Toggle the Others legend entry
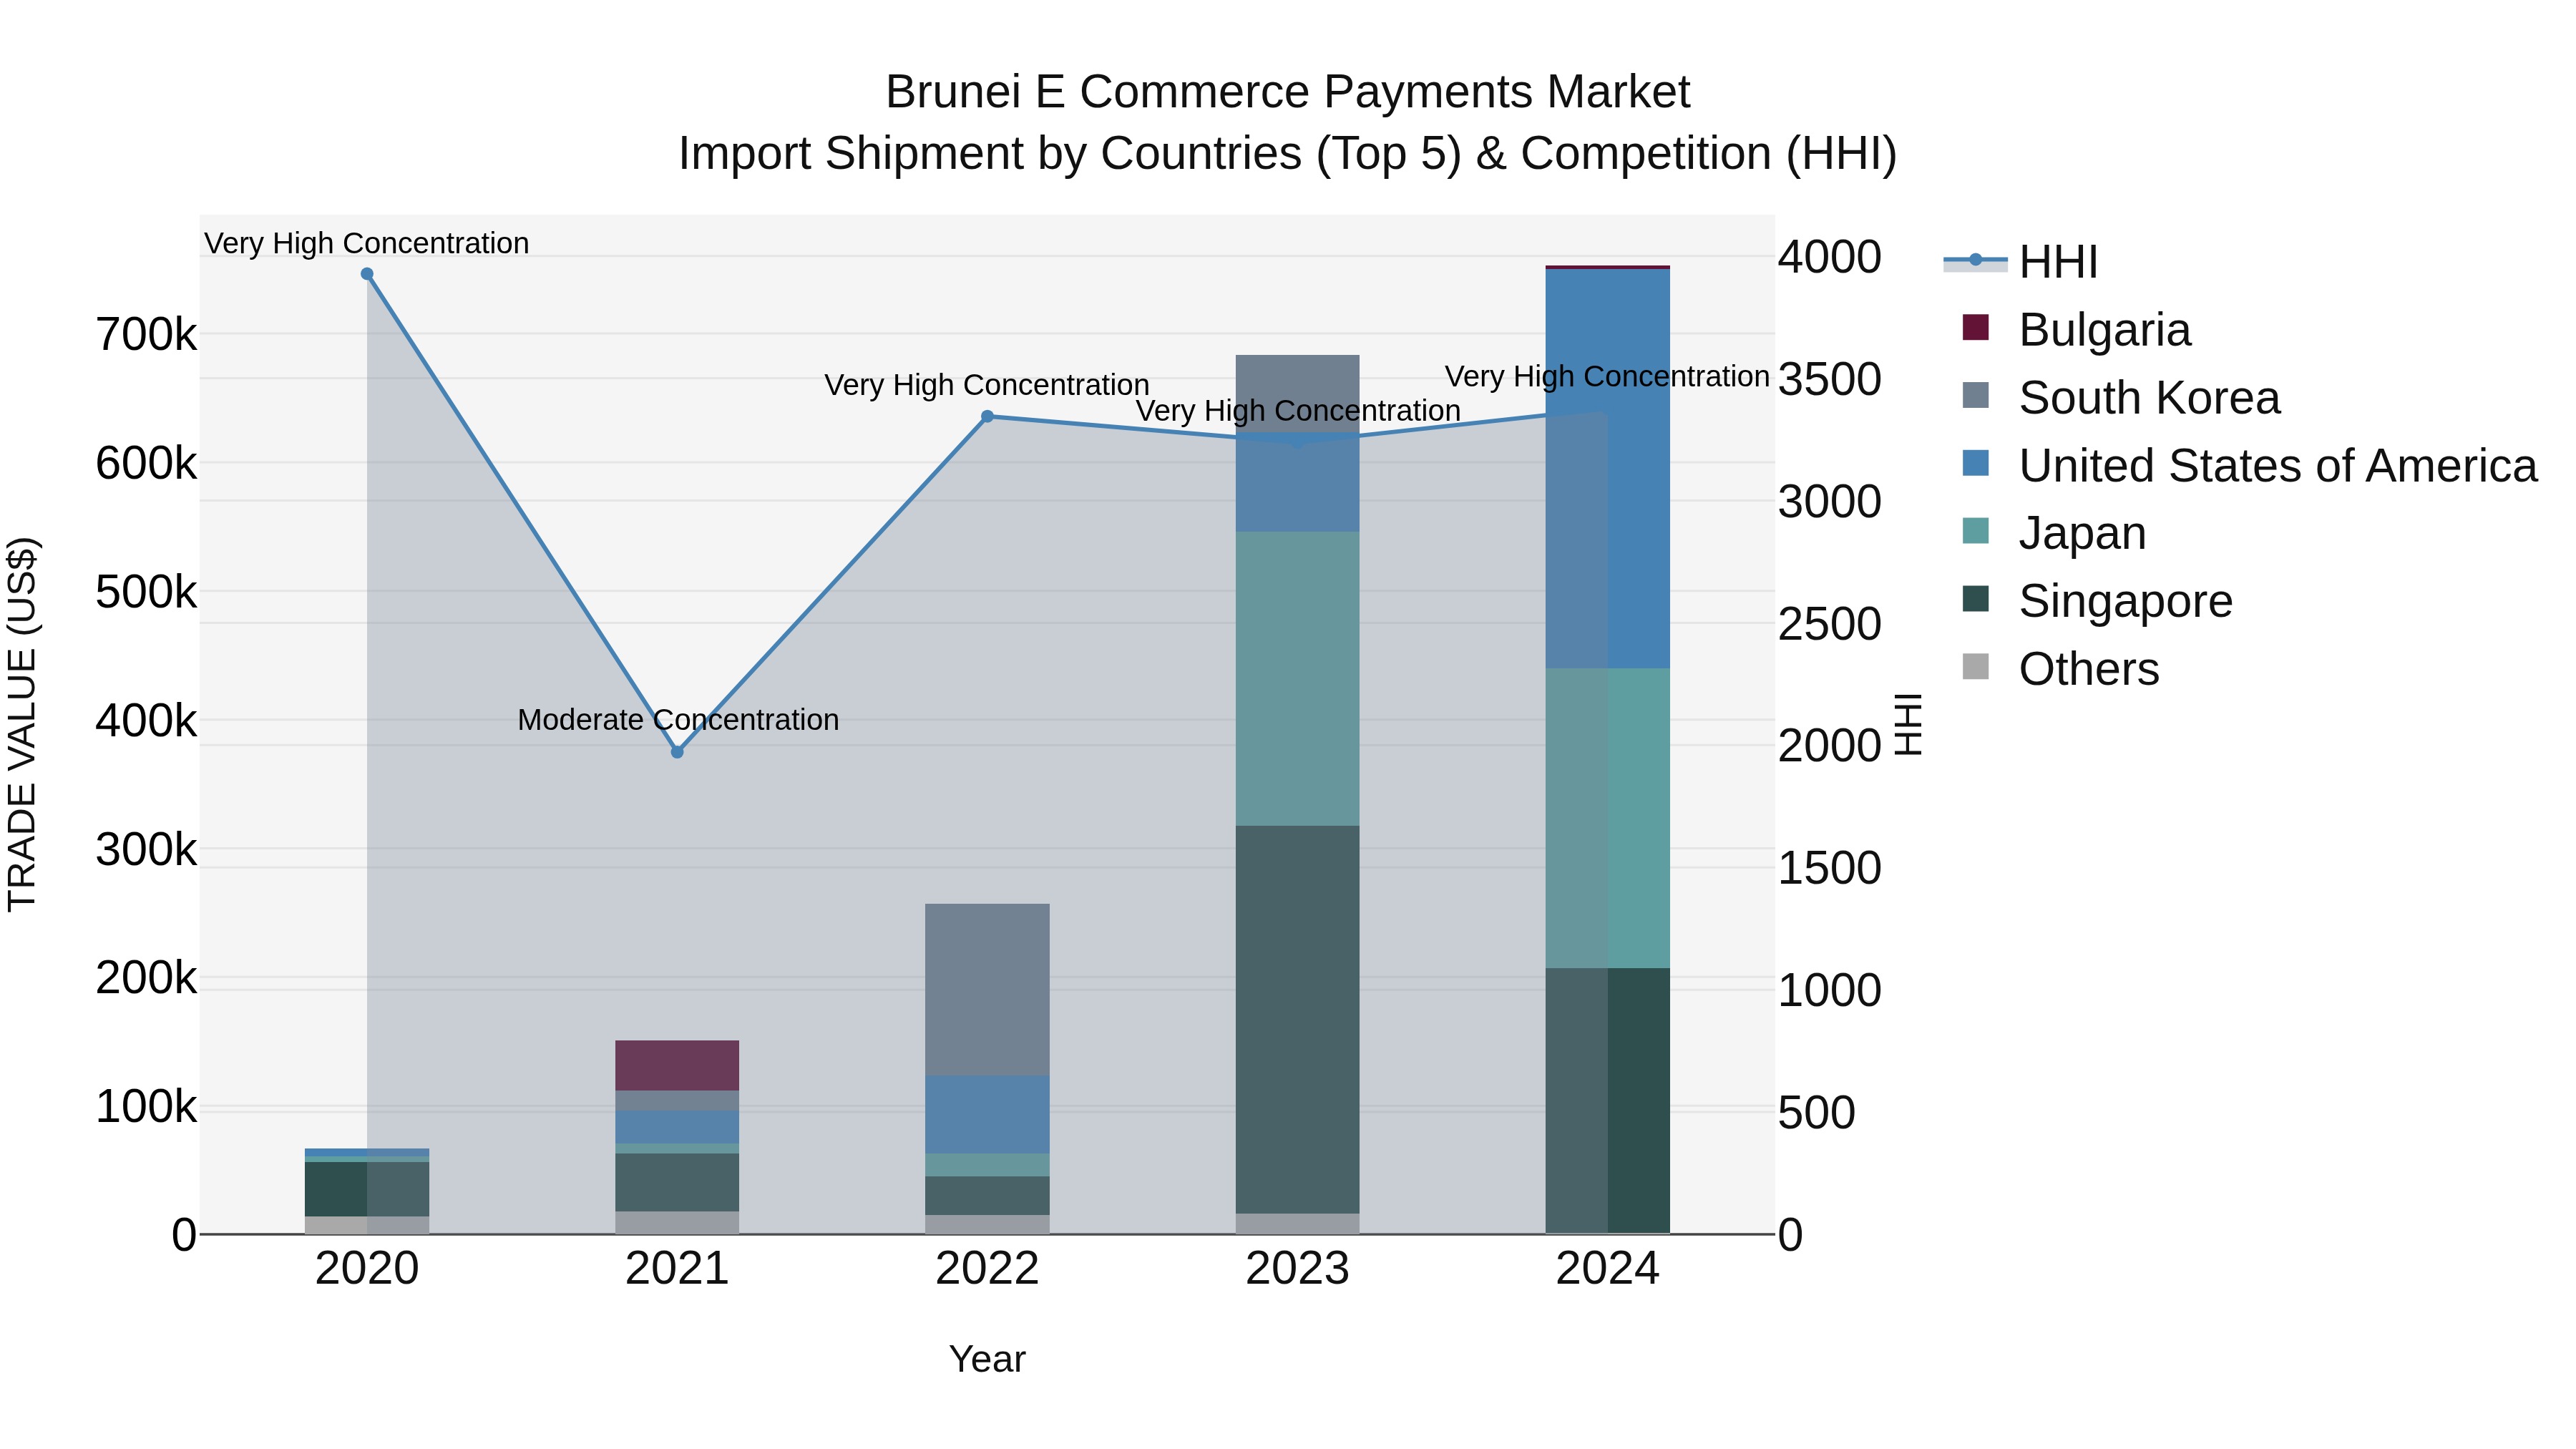 [2060, 669]
